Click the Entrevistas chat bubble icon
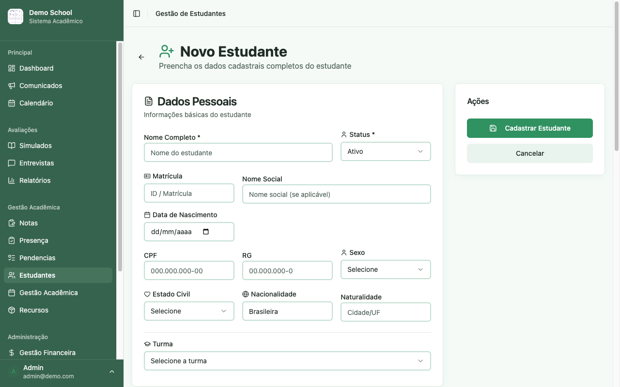 pyautogui.click(x=12, y=163)
